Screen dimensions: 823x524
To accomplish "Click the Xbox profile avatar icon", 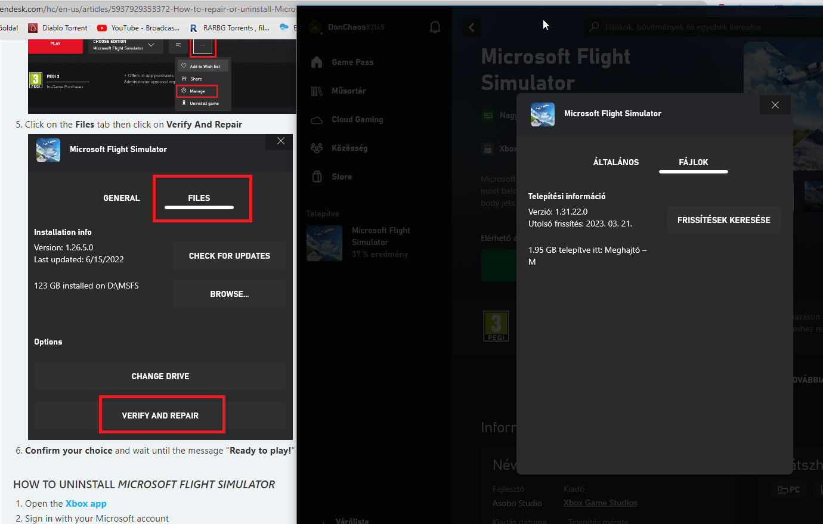I will 315,27.
